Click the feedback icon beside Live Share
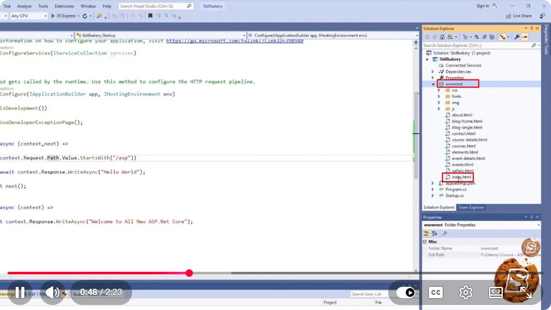The height and width of the screenshot is (310, 551). tap(542, 16)
